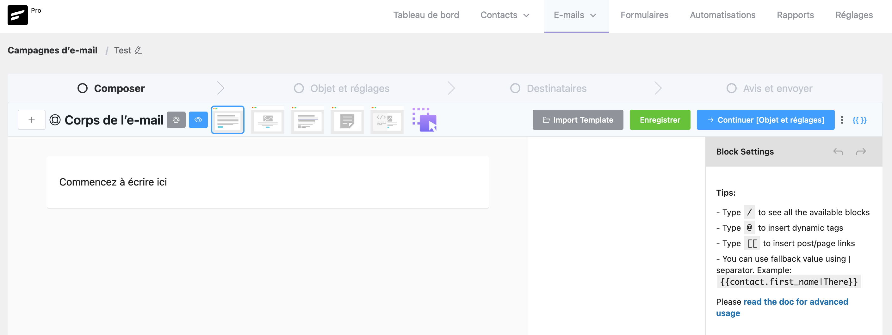
Task: Select the Composer step circle
Action: click(83, 88)
